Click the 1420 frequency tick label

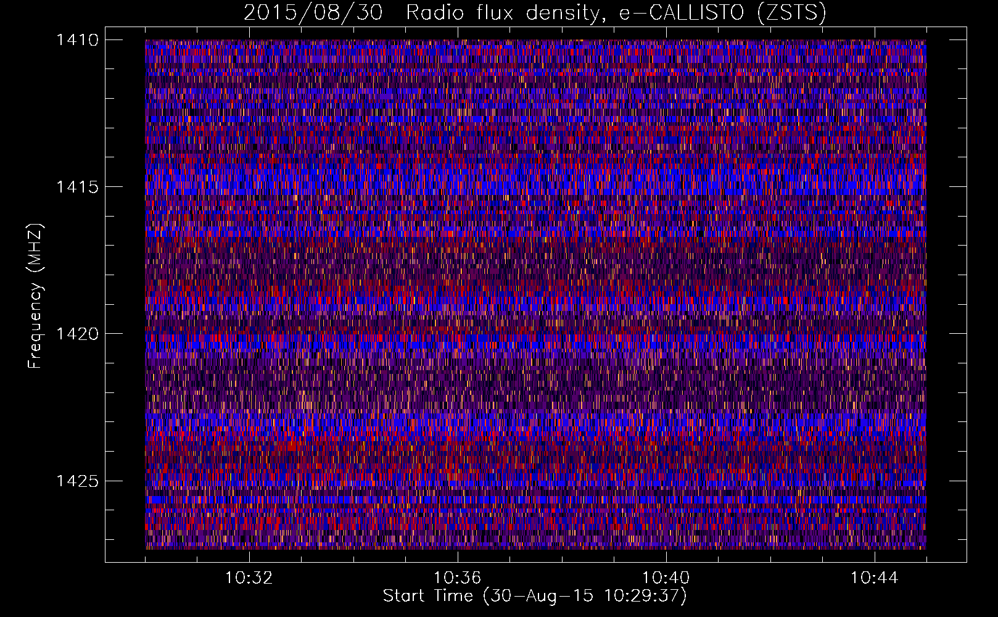pos(77,334)
